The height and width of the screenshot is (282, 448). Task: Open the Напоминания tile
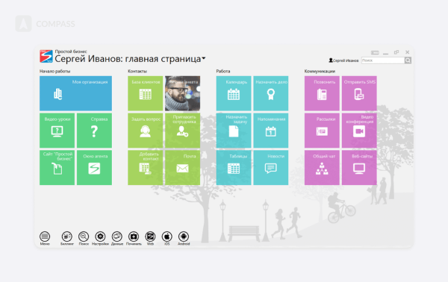[271, 131]
